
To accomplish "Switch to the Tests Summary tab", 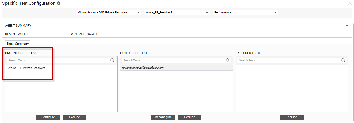I will click(x=18, y=44).
